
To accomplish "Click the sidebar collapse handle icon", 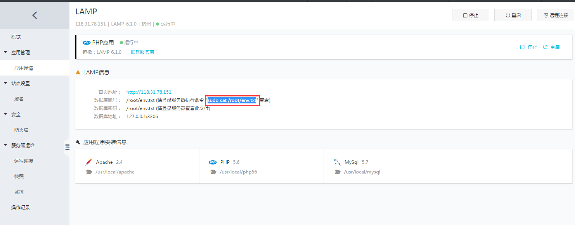I will pyautogui.click(x=67, y=147).
